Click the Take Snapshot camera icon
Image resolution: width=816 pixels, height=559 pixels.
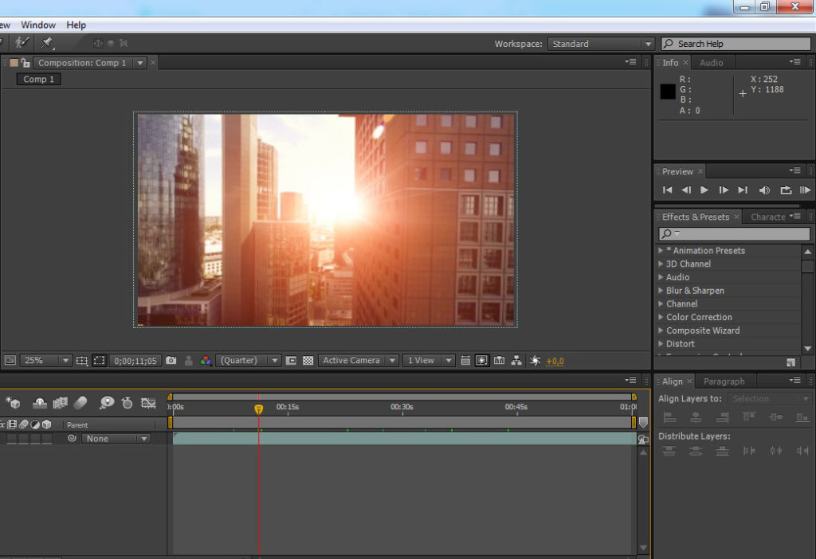click(171, 361)
